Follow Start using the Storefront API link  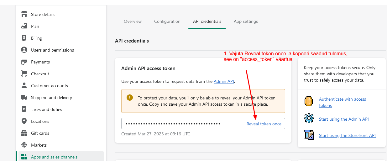tap(347, 135)
